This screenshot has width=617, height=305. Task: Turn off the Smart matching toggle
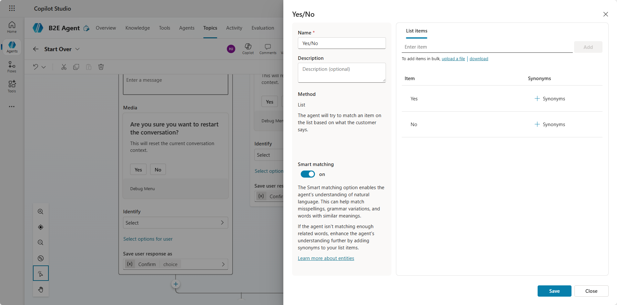point(308,174)
